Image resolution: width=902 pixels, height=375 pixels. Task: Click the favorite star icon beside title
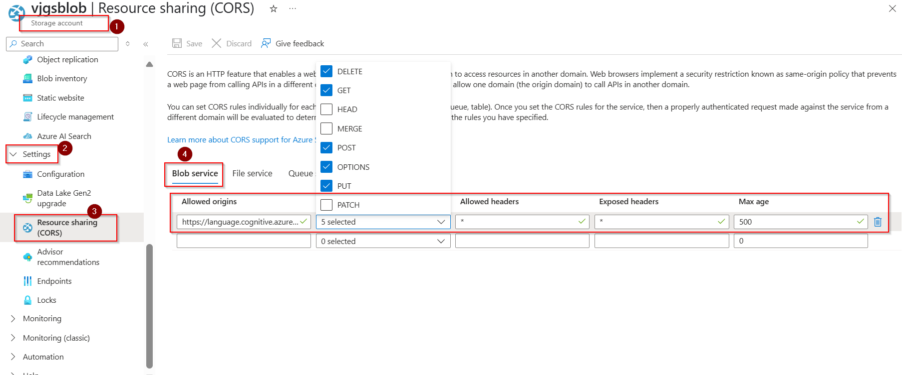274,8
